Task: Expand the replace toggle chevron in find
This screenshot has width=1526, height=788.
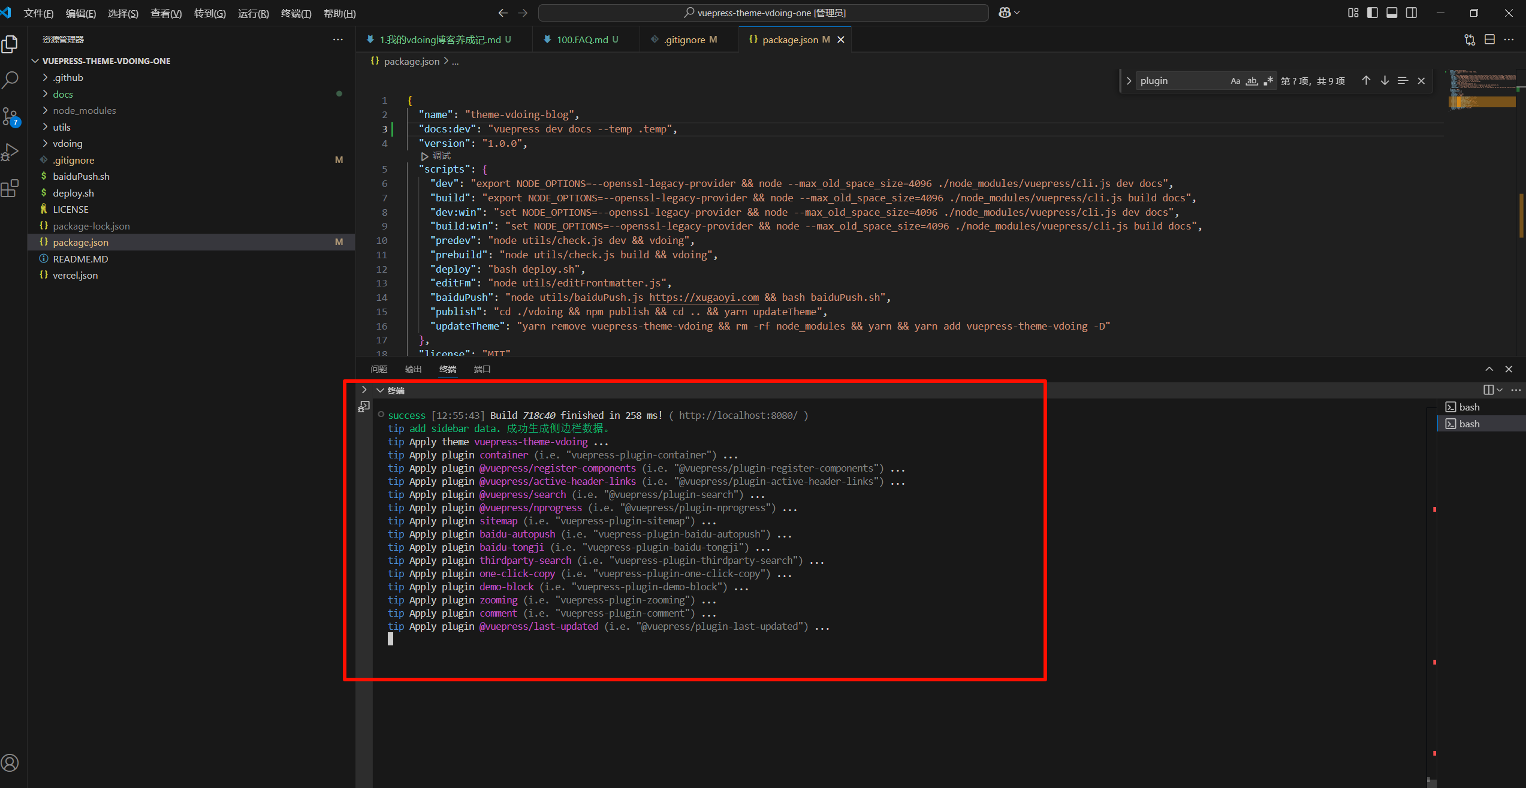Action: click(1129, 81)
